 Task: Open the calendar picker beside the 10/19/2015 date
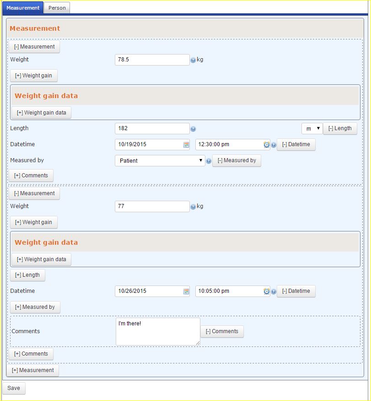pyautogui.click(x=185, y=144)
